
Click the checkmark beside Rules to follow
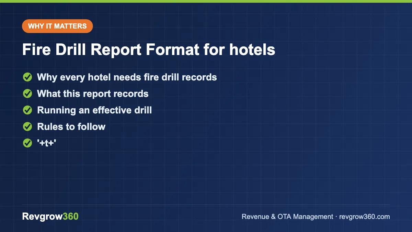(x=27, y=126)
